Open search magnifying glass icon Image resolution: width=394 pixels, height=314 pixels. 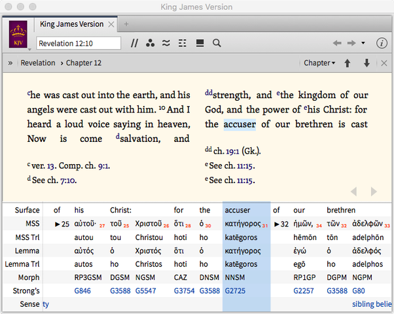(217, 43)
